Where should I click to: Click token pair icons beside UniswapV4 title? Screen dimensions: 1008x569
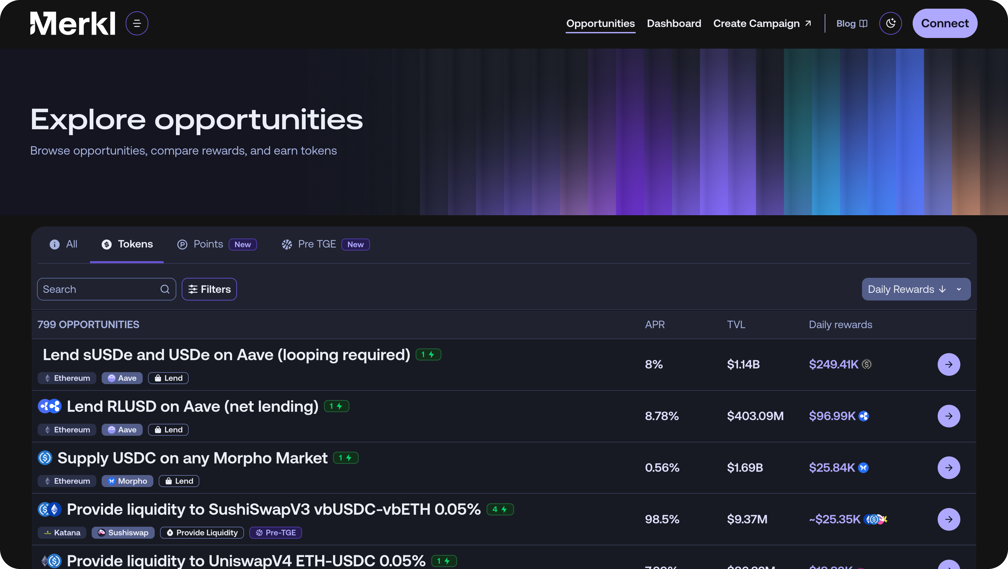(51, 561)
